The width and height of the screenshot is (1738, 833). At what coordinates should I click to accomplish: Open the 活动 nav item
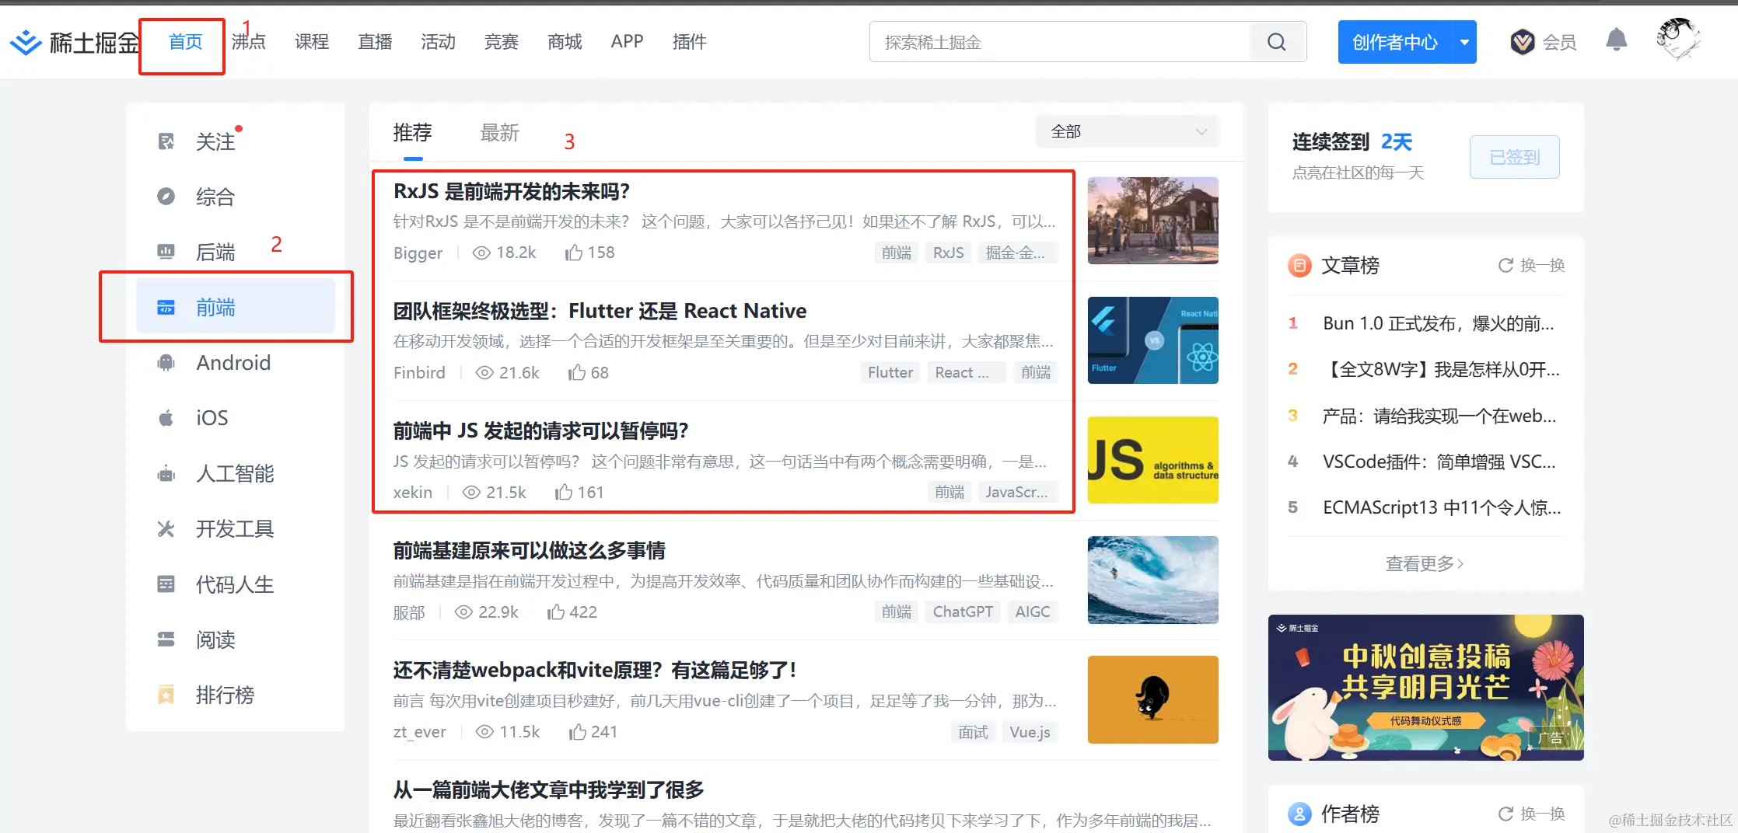[x=439, y=42]
